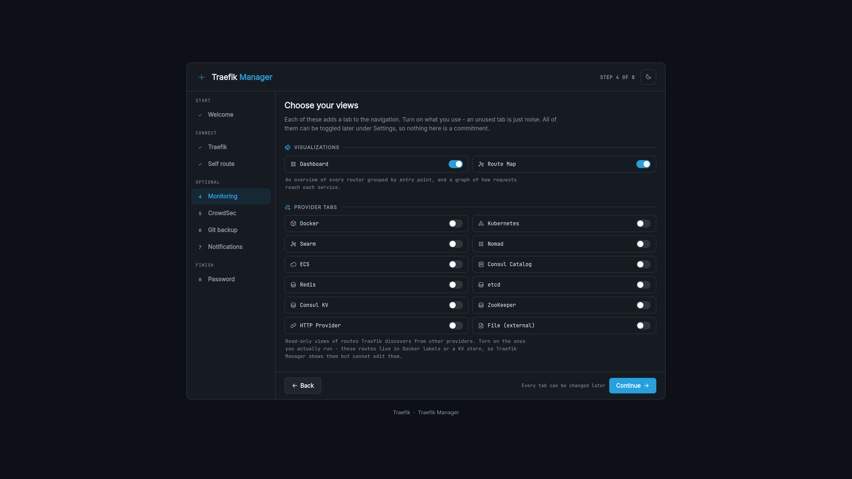This screenshot has height=479, width=852.
Task: Enable the Kubernetes provider toggle
Action: pyautogui.click(x=643, y=224)
